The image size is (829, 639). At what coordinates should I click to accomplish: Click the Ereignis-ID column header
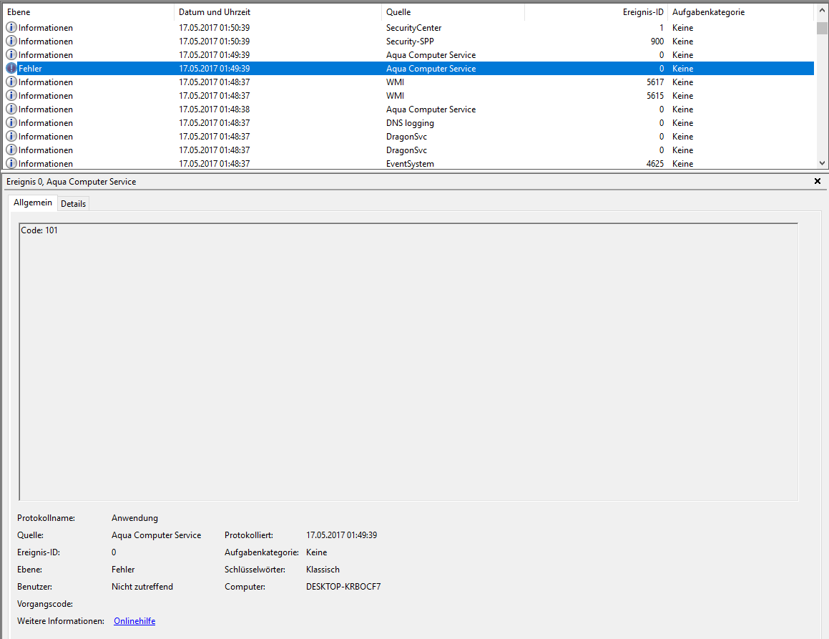(x=595, y=12)
